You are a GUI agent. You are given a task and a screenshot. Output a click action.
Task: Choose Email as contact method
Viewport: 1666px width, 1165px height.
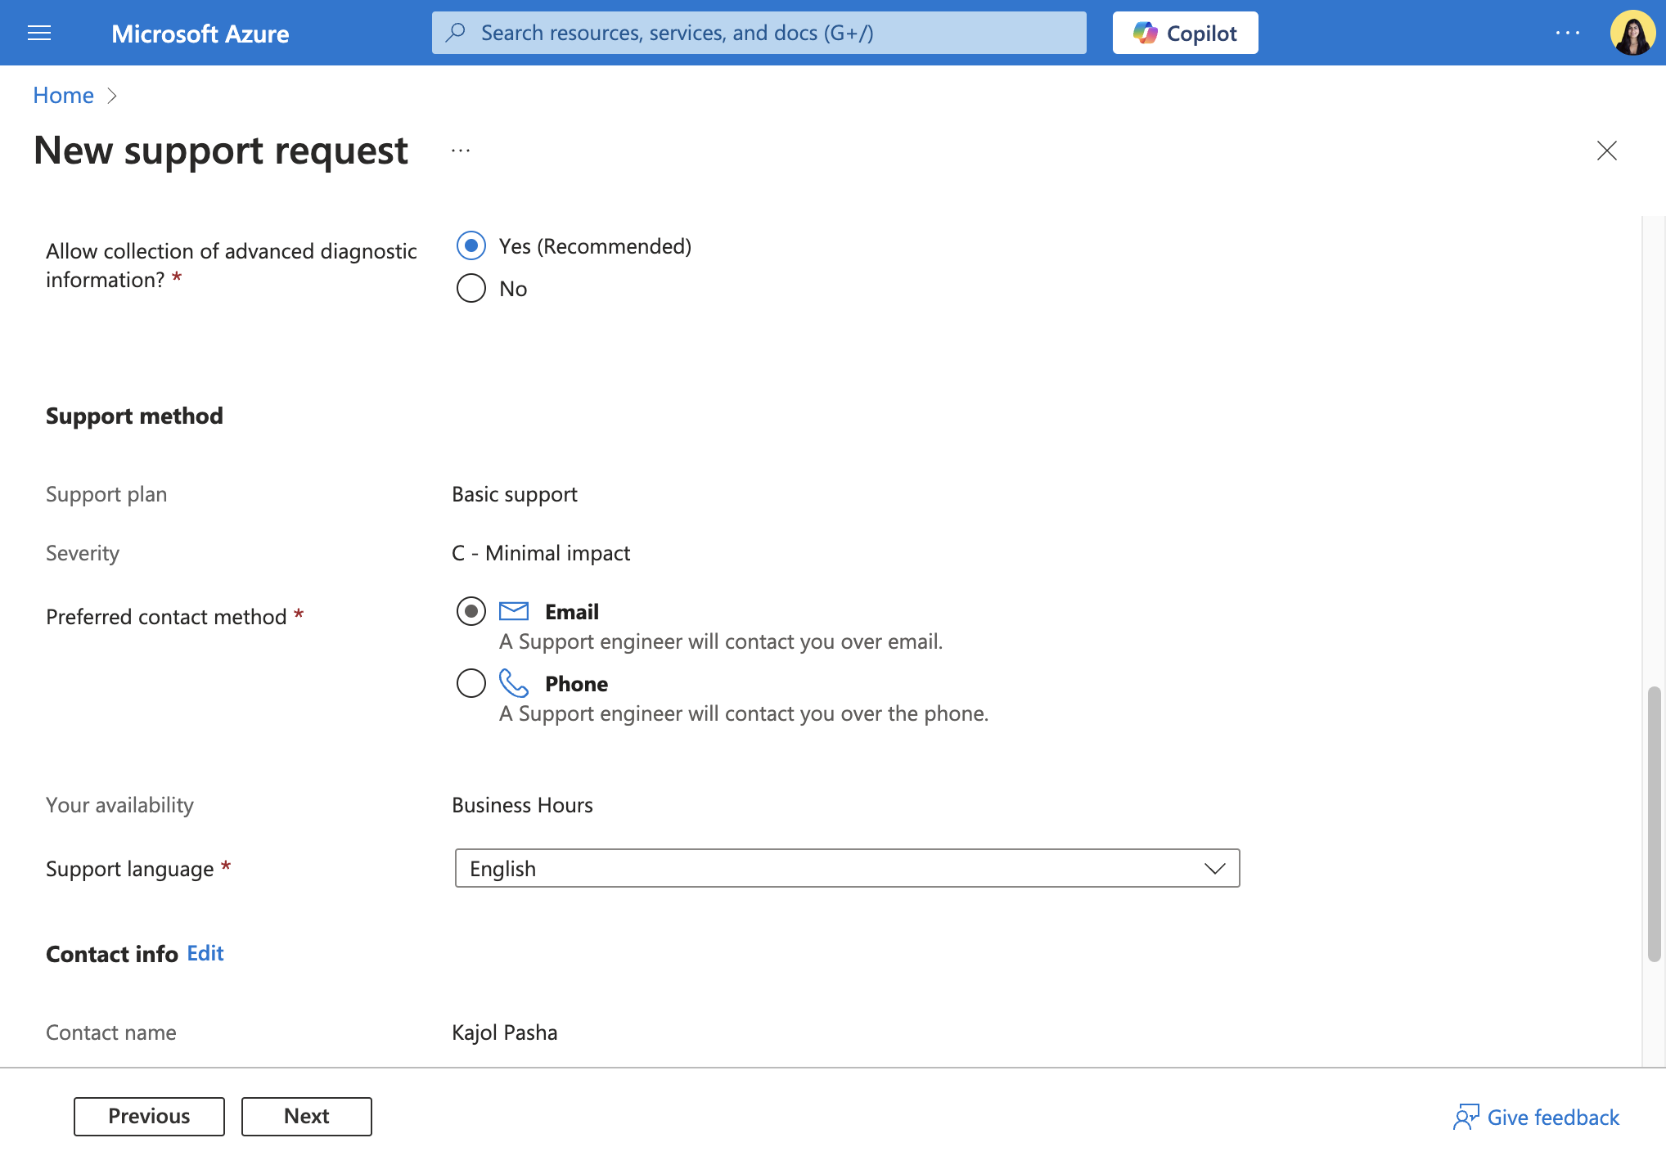pos(471,611)
